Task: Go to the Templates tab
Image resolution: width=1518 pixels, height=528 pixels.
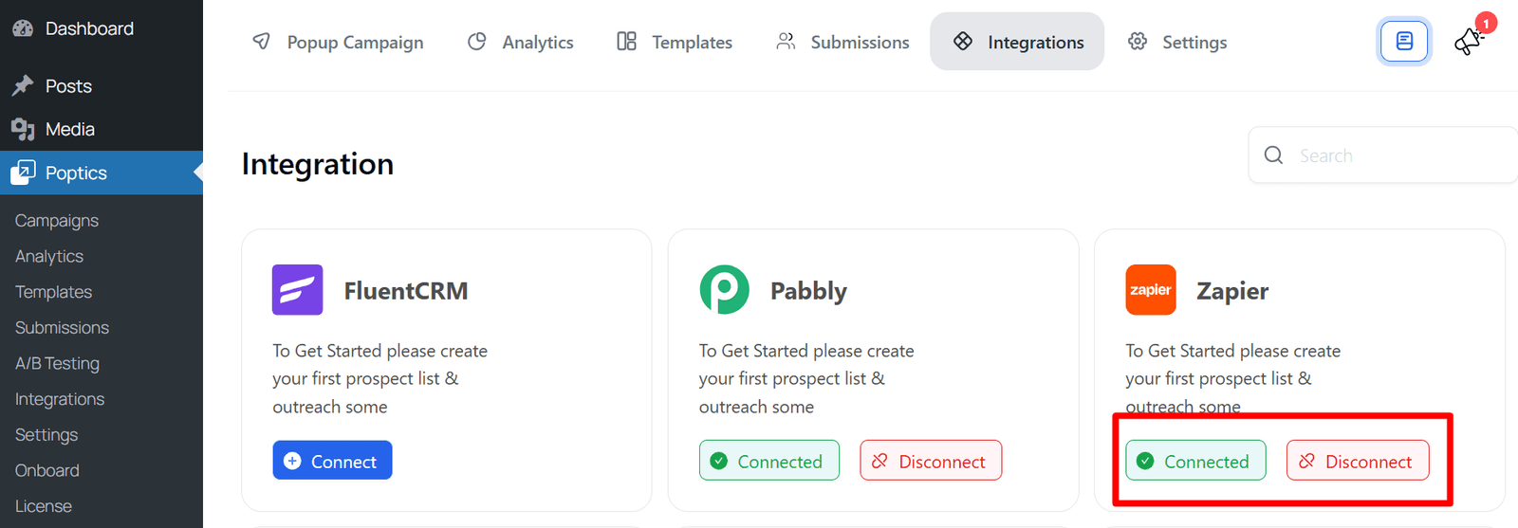Action: click(x=675, y=42)
